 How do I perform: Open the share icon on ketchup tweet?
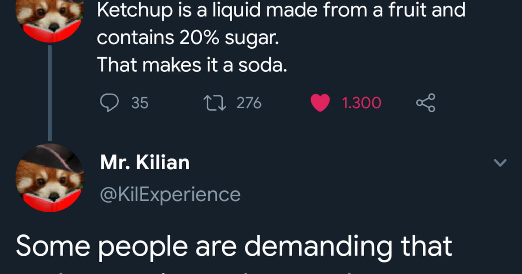tap(425, 103)
